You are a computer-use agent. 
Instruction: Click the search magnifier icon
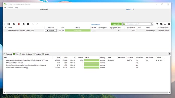[151, 24]
